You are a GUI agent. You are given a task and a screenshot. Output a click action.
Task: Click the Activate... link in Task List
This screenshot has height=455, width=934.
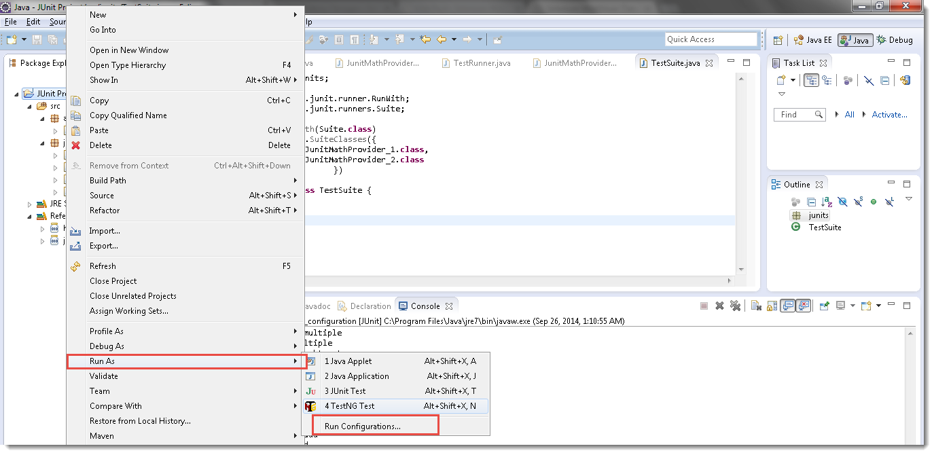click(890, 115)
